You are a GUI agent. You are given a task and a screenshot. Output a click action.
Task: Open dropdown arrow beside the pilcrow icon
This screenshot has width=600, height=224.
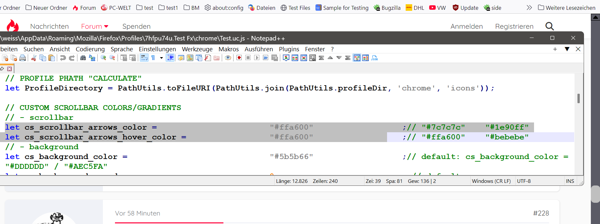[161, 58]
